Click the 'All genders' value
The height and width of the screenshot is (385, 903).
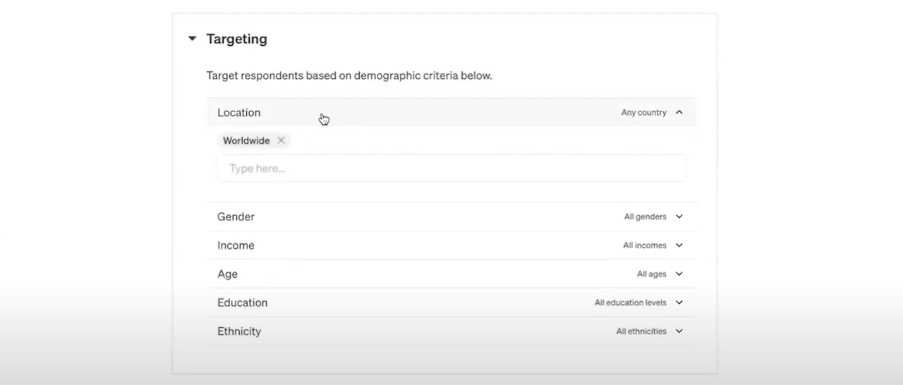point(645,216)
